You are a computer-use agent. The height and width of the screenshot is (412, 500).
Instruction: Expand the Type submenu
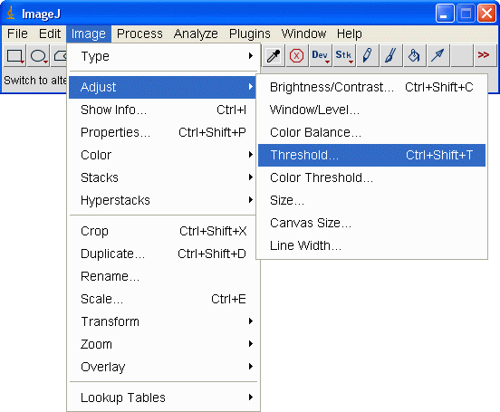tap(163, 56)
